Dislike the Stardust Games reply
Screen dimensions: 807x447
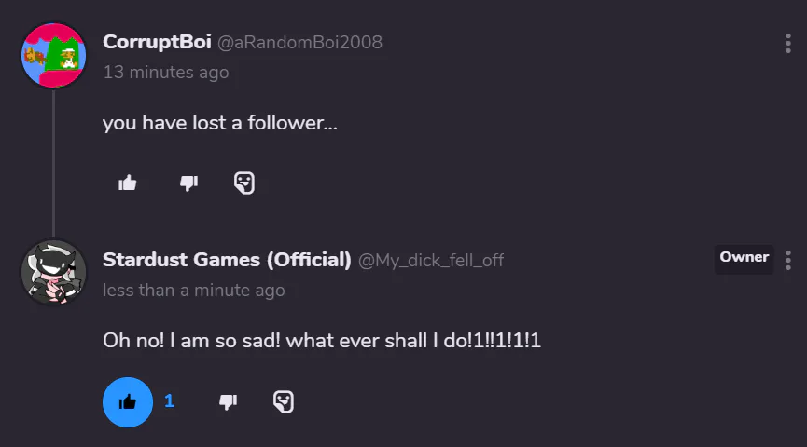tap(228, 401)
